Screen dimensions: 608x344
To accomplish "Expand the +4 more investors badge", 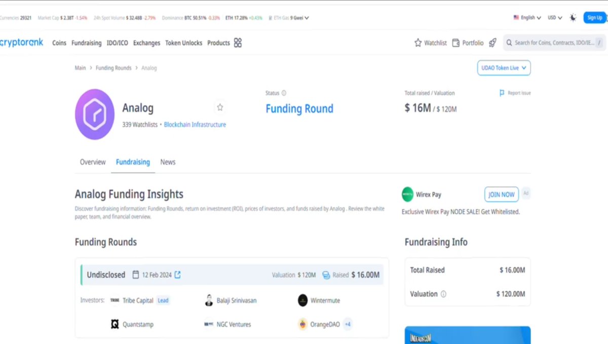I will 348,324.
